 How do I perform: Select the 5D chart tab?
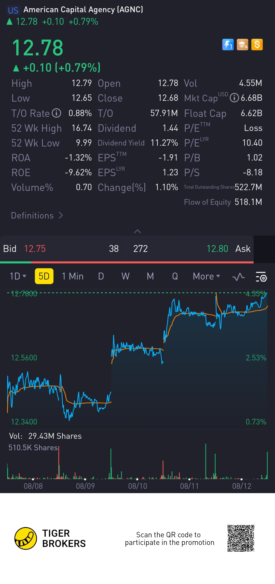click(x=44, y=276)
